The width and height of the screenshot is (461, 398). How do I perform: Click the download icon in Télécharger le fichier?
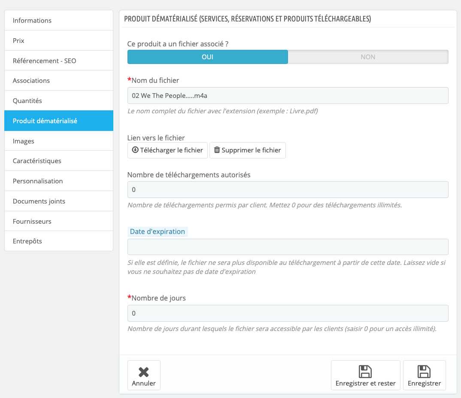(135, 150)
